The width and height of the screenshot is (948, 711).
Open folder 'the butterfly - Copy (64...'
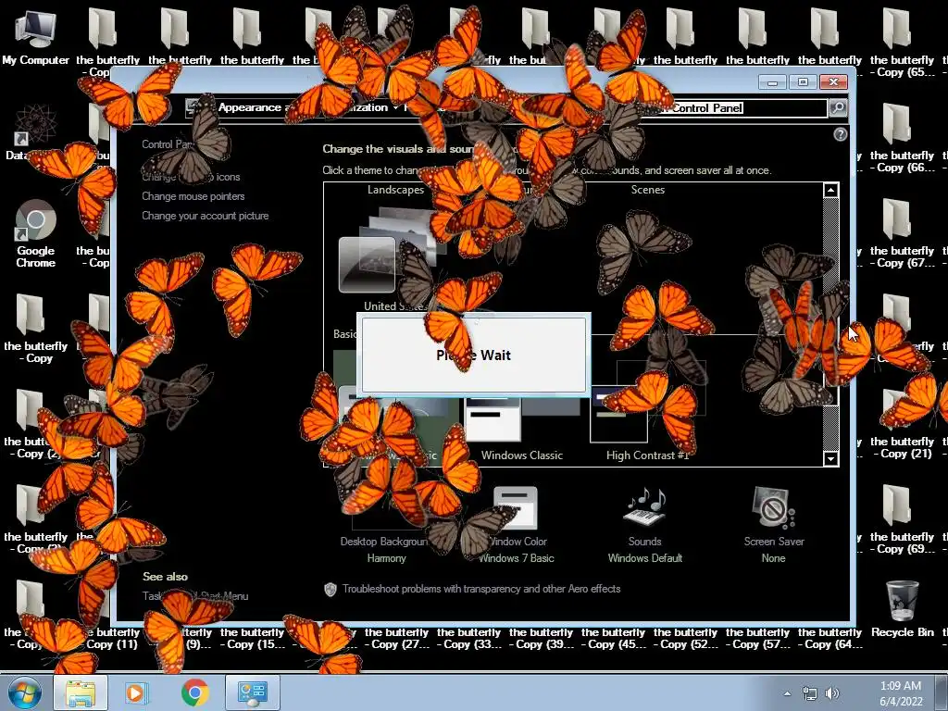[829, 639]
